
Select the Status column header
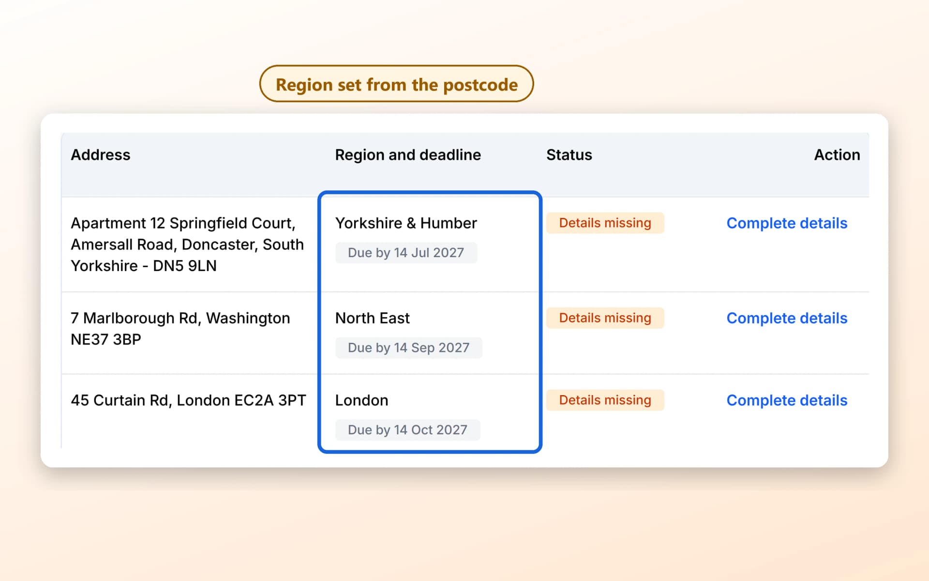(569, 155)
